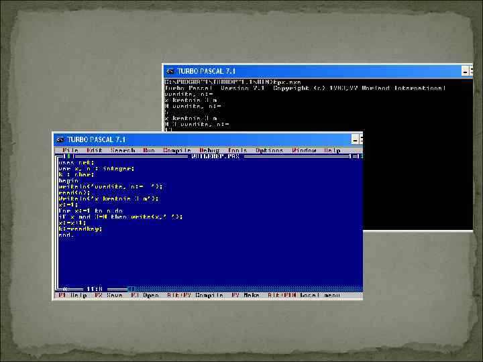Open the Tools menu

237,150
